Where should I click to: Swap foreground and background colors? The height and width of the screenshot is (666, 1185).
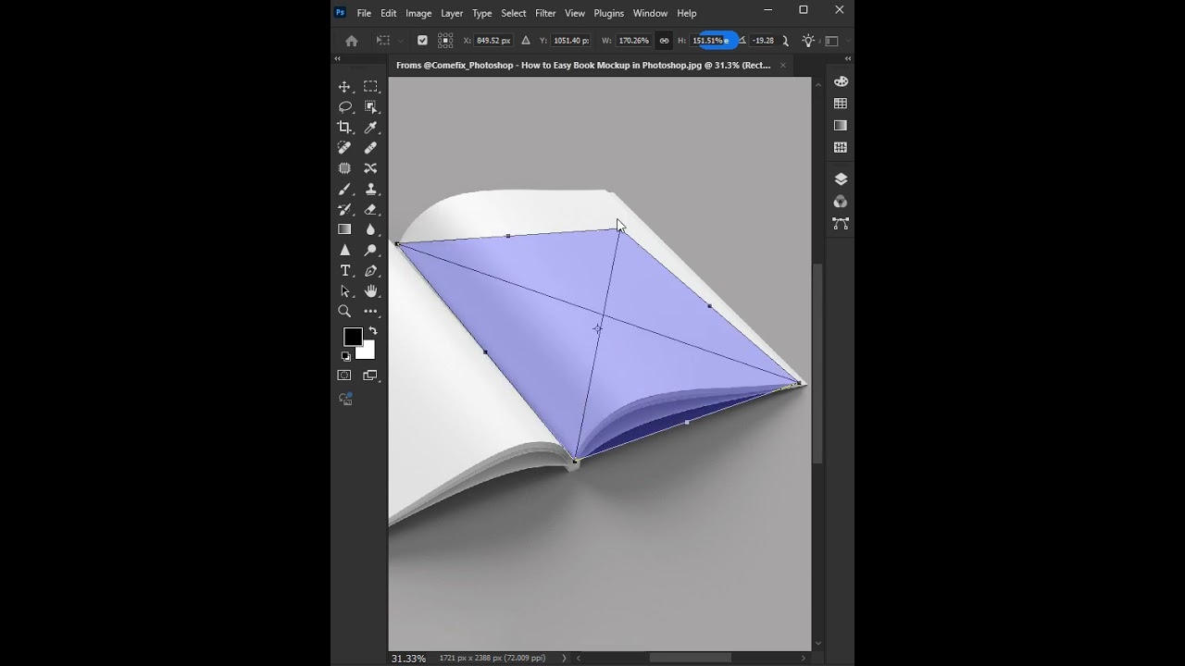373,330
